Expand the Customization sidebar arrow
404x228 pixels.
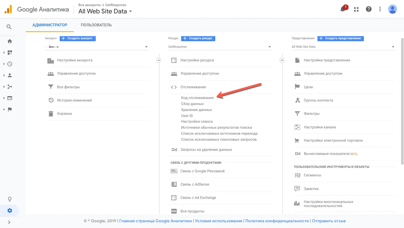(x=4, y=52)
